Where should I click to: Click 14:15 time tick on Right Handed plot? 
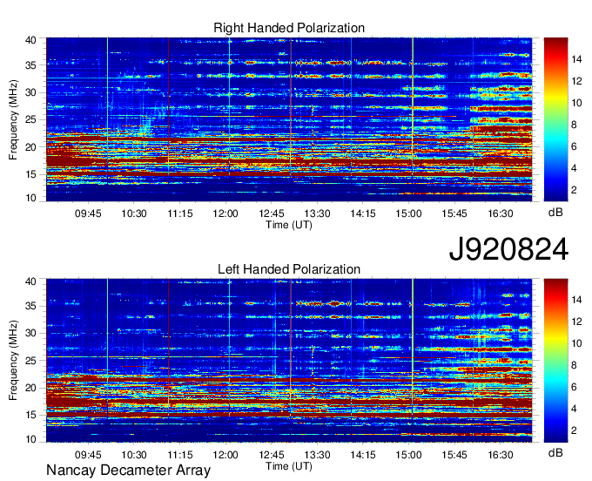click(363, 213)
